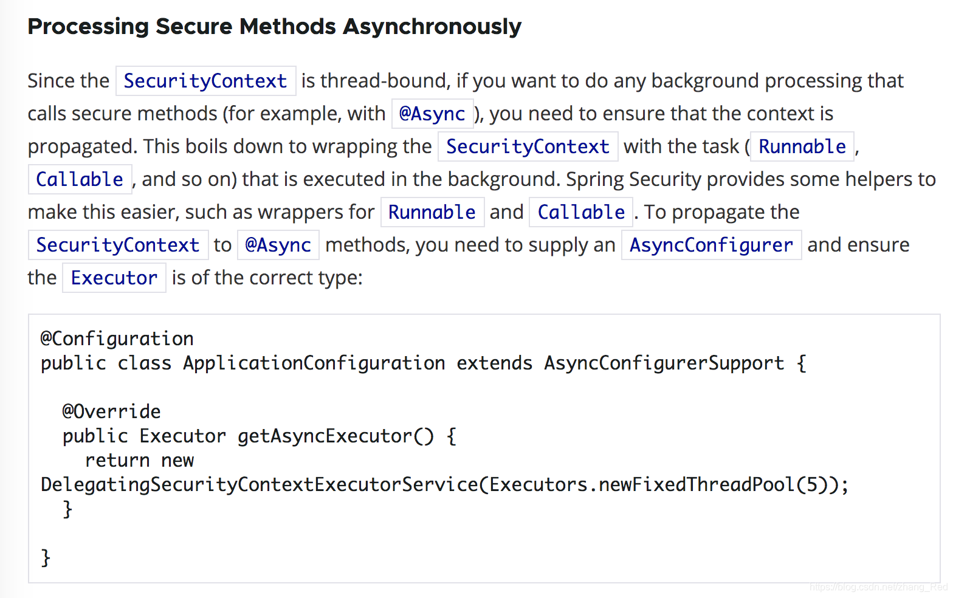Click ApplicationConfiguration class name in code

tap(314, 363)
